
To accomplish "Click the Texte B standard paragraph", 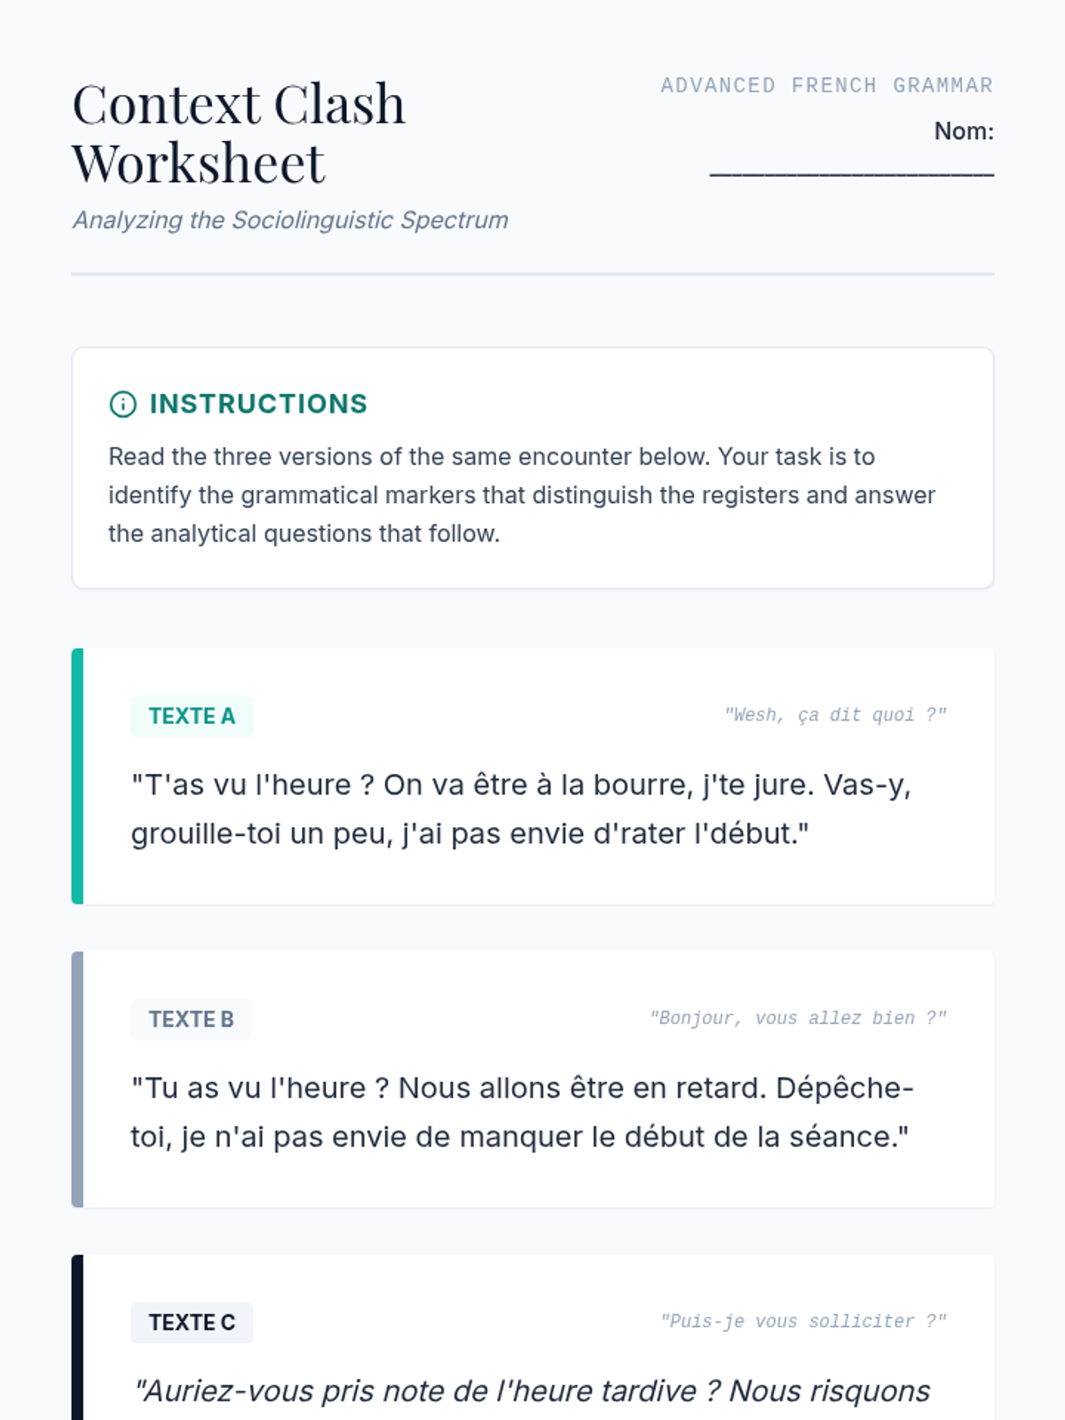I will click(523, 1112).
